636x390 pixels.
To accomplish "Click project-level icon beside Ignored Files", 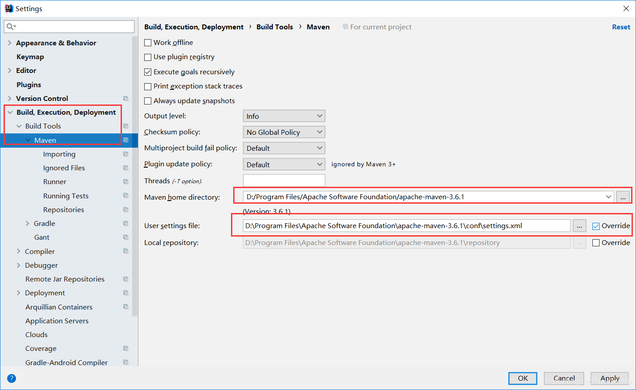I will click(x=126, y=168).
